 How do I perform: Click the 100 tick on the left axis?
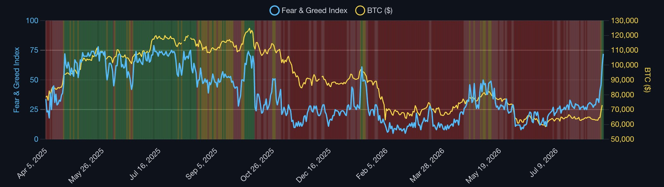32,21
